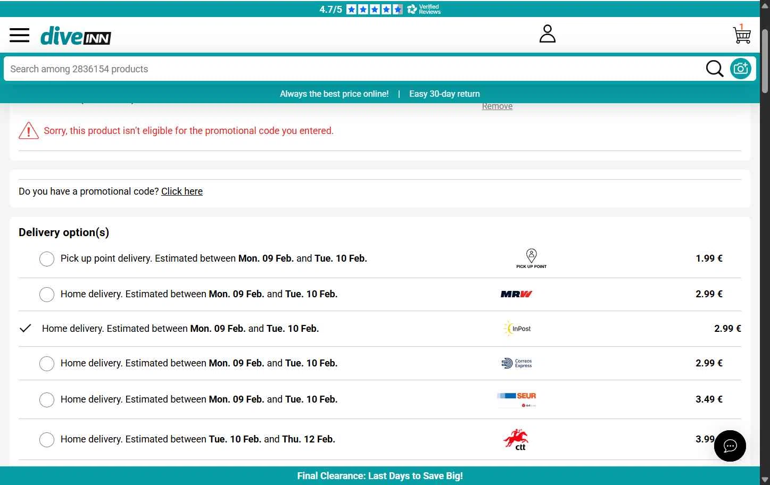This screenshot has height=485, width=770.
Task: Click the 'Delivery option(s)' heading
Action: (64, 232)
